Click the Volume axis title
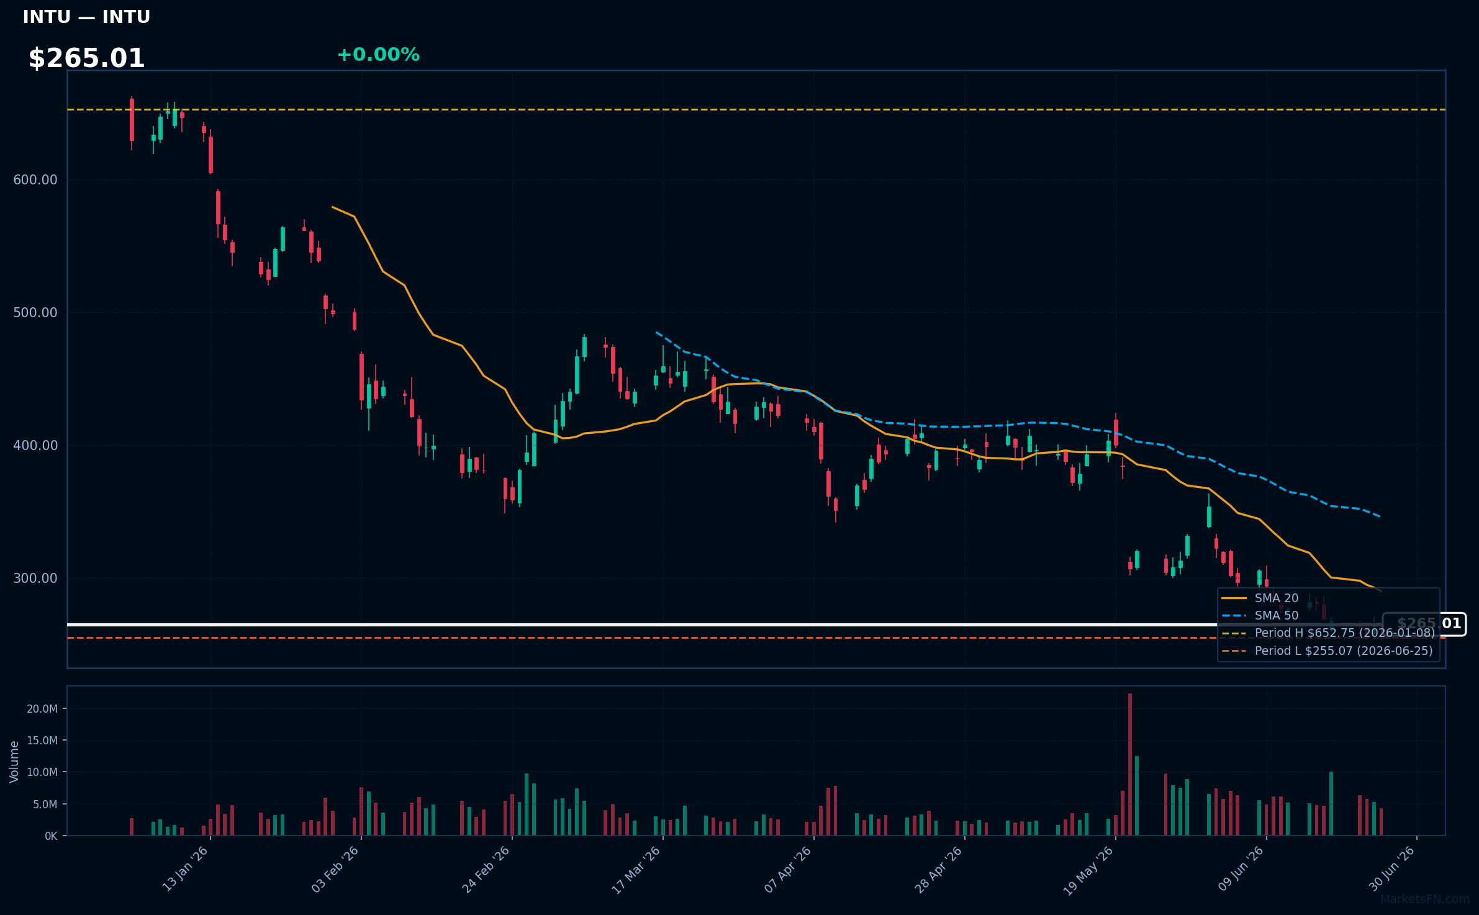Viewport: 1479px width, 915px height. (14, 762)
